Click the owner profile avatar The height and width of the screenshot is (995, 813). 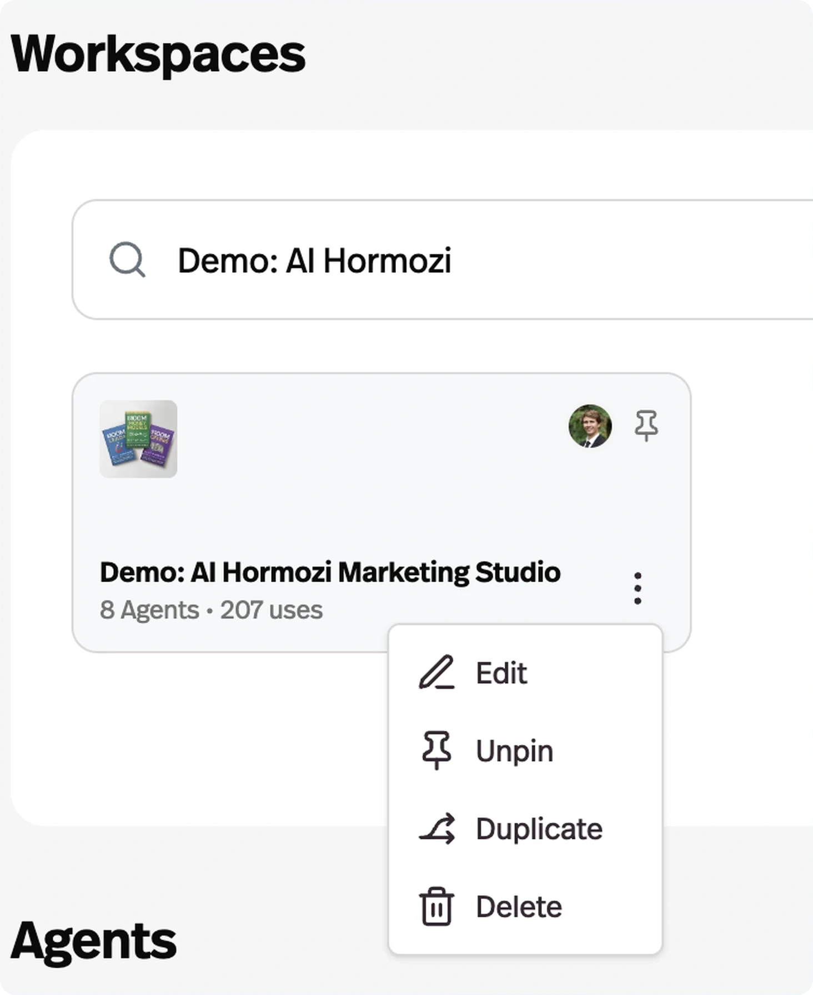click(x=590, y=426)
